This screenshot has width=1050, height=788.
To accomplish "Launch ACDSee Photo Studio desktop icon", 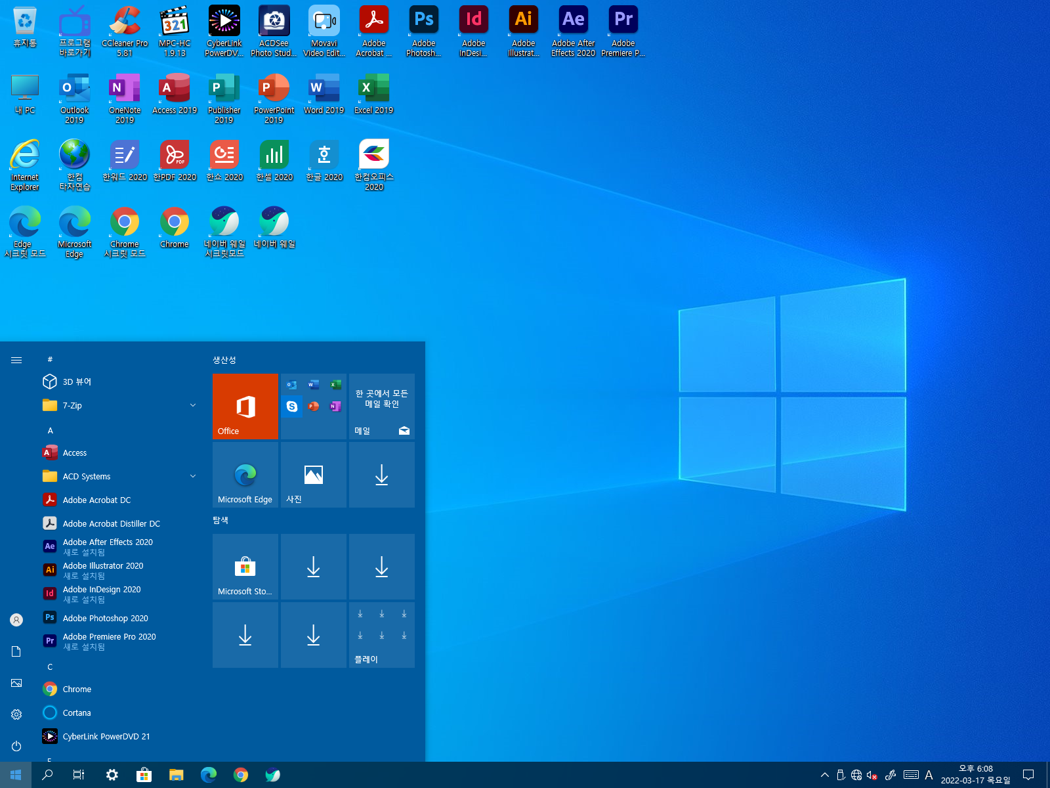I will pyautogui.click(x=274, y=31).
